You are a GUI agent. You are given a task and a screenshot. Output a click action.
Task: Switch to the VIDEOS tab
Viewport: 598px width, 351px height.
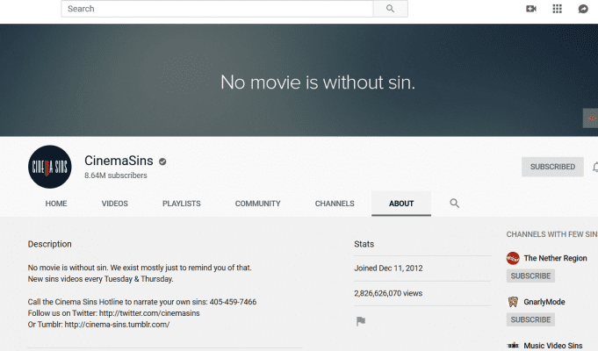pyautogui.click(x=115, y=204)
